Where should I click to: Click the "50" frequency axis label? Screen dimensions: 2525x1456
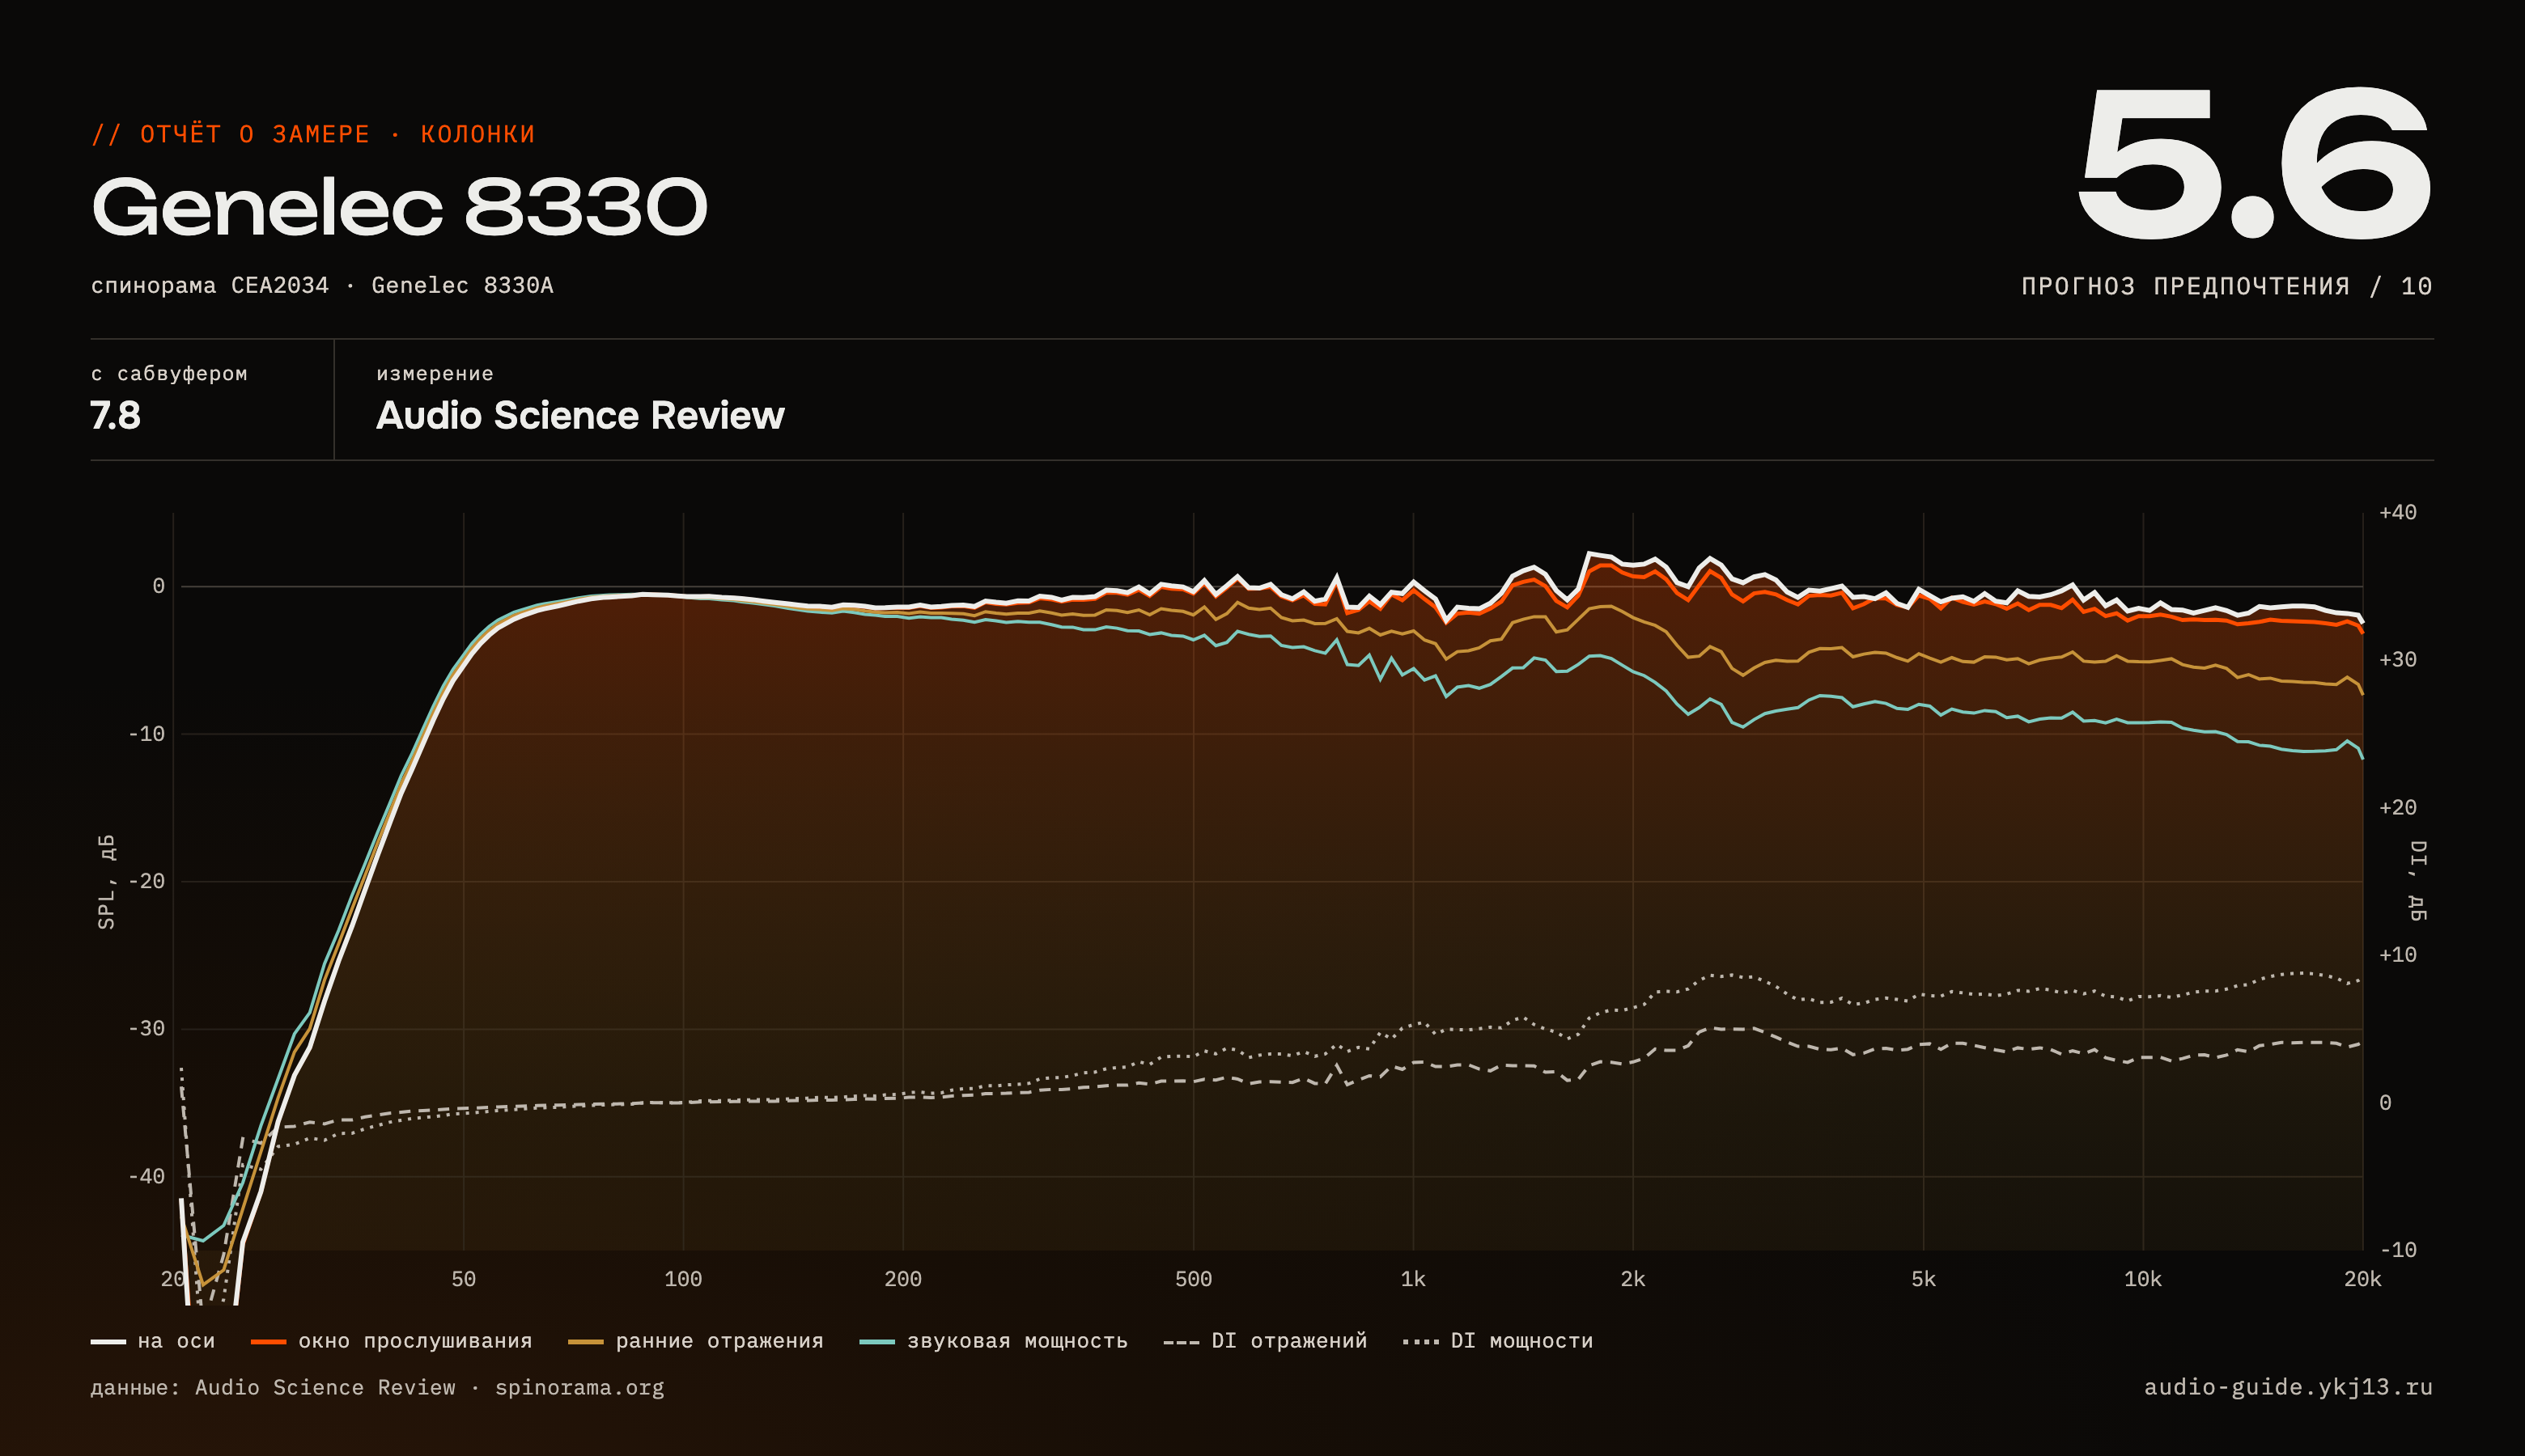coord(463,1279)
